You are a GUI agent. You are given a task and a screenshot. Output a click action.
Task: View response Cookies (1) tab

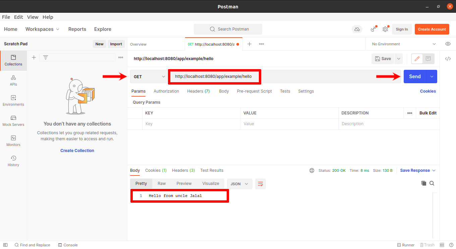pos(156,170)
